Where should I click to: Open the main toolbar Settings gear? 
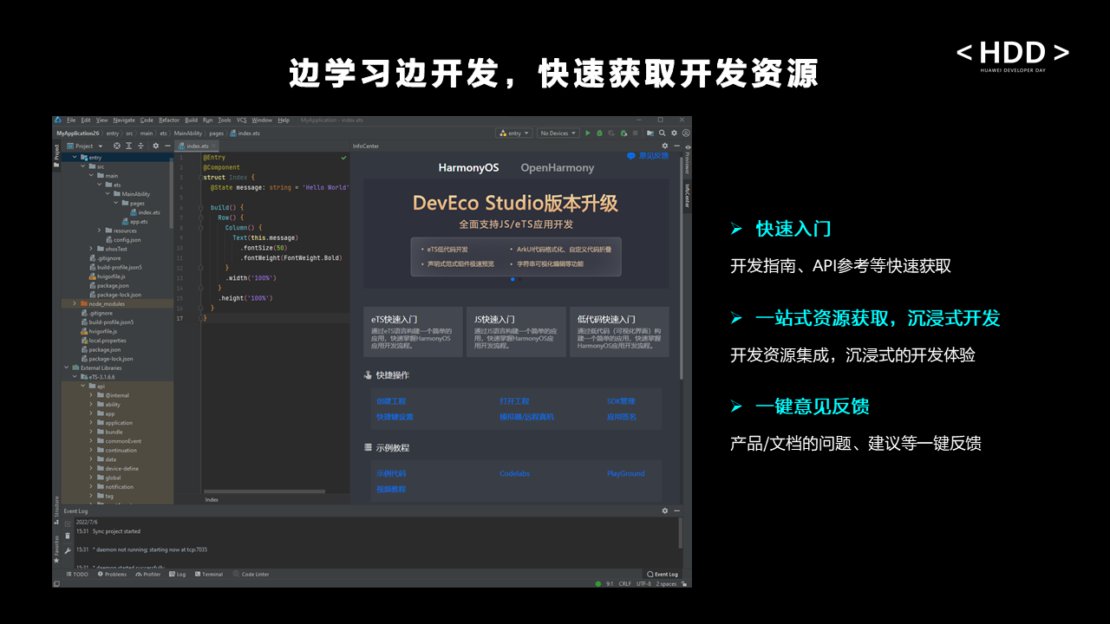tap(674, 133)
